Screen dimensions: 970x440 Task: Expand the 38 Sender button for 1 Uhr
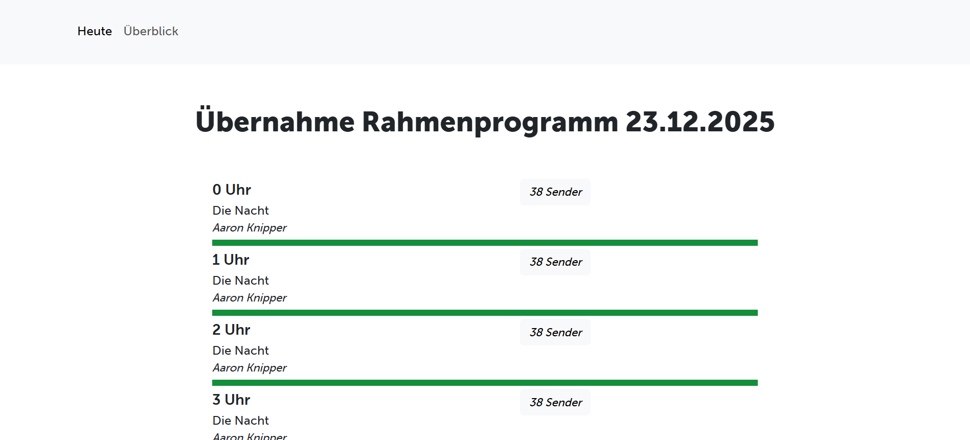click(x=555, y=262)
